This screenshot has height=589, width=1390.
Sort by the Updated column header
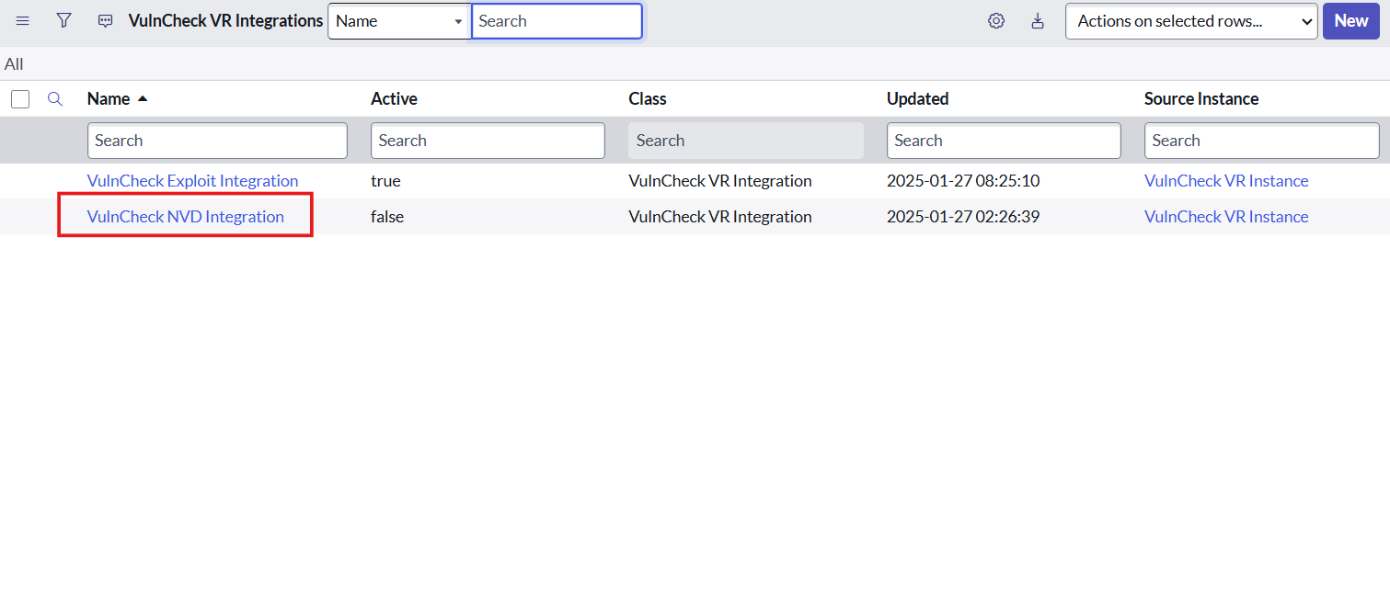tap(917, 98)
